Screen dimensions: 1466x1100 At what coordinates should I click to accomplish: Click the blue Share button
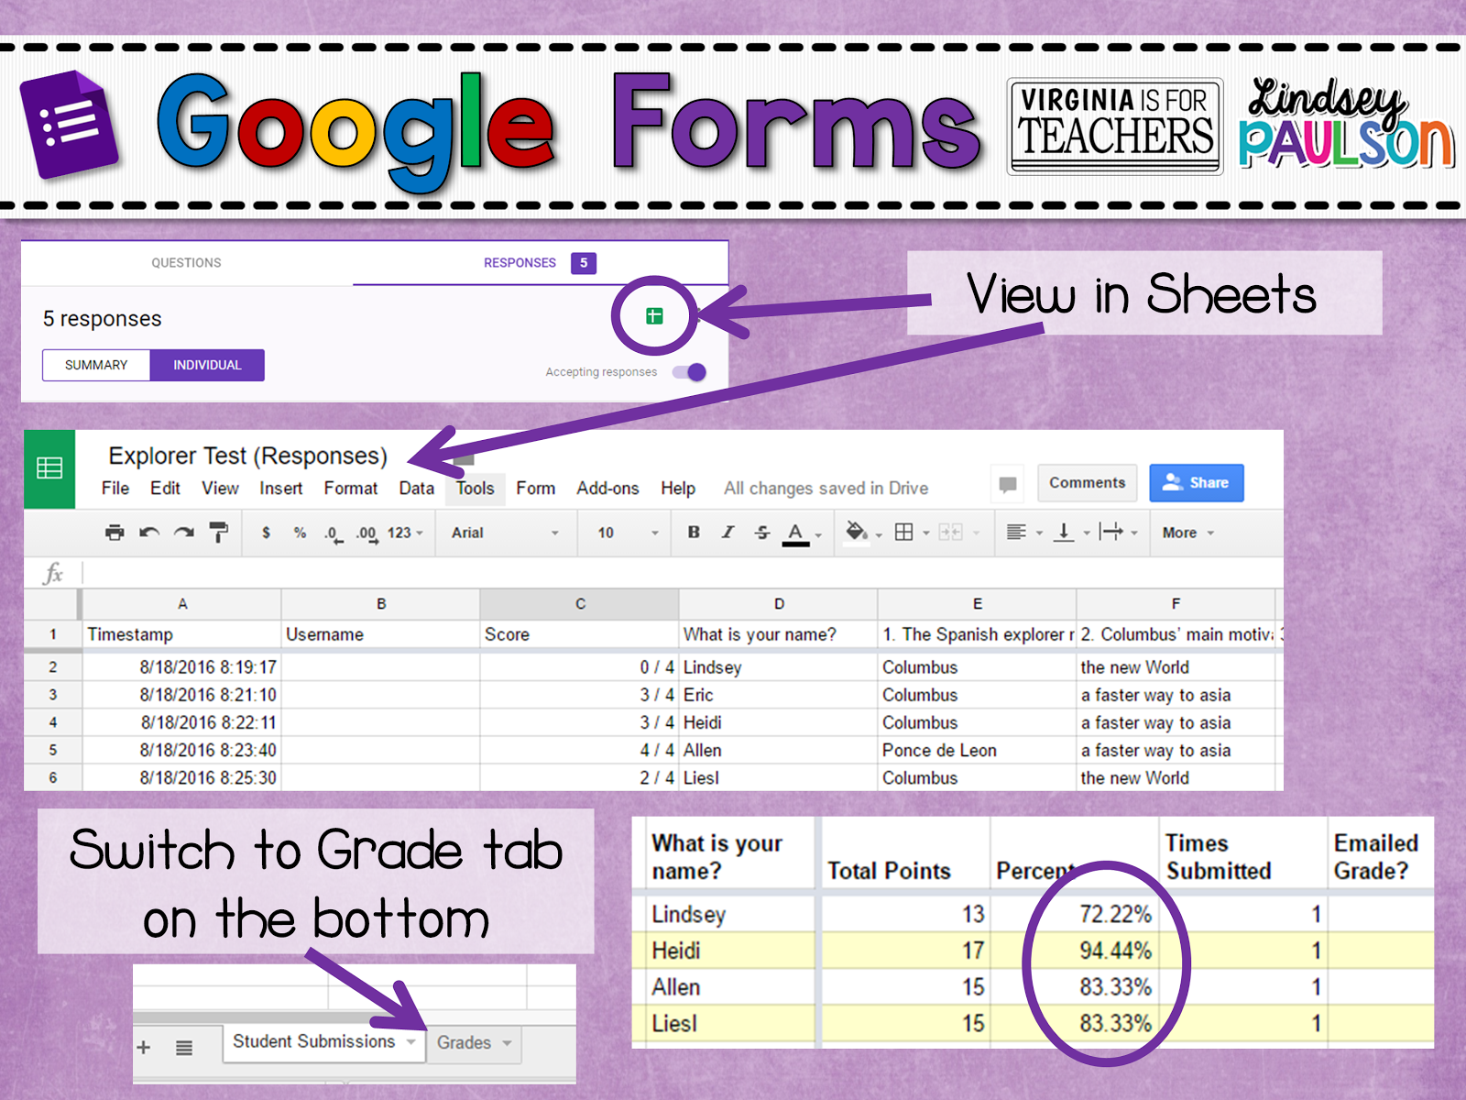tap(1197, 483)
